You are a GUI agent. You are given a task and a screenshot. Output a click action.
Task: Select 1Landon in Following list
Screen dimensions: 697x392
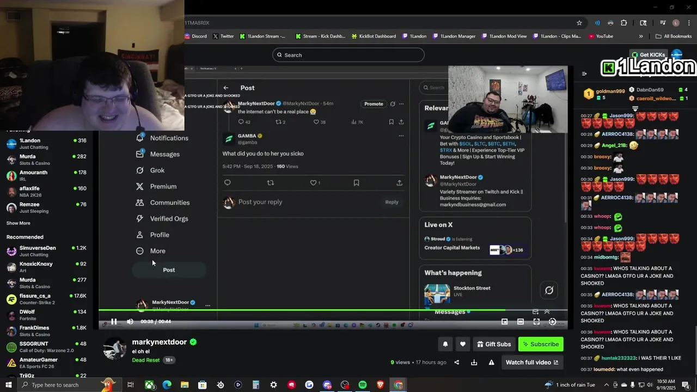pos(46,144)
